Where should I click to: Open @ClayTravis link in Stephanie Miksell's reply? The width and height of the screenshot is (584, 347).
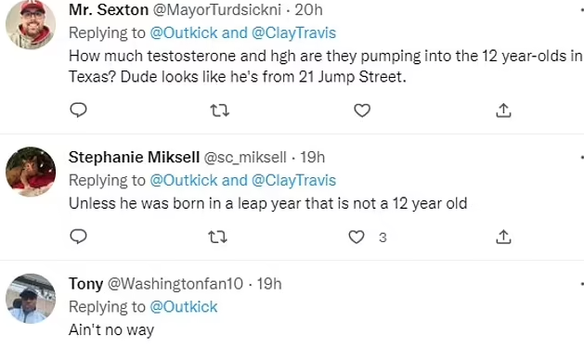pyautogui.click(x=293, y=180)
